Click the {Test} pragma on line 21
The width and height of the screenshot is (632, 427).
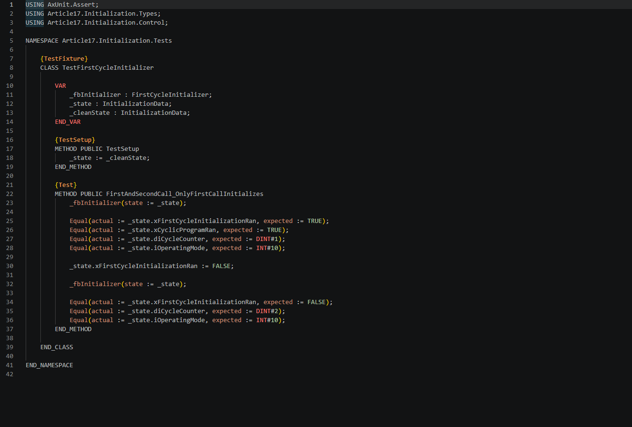tap(66, 185)
